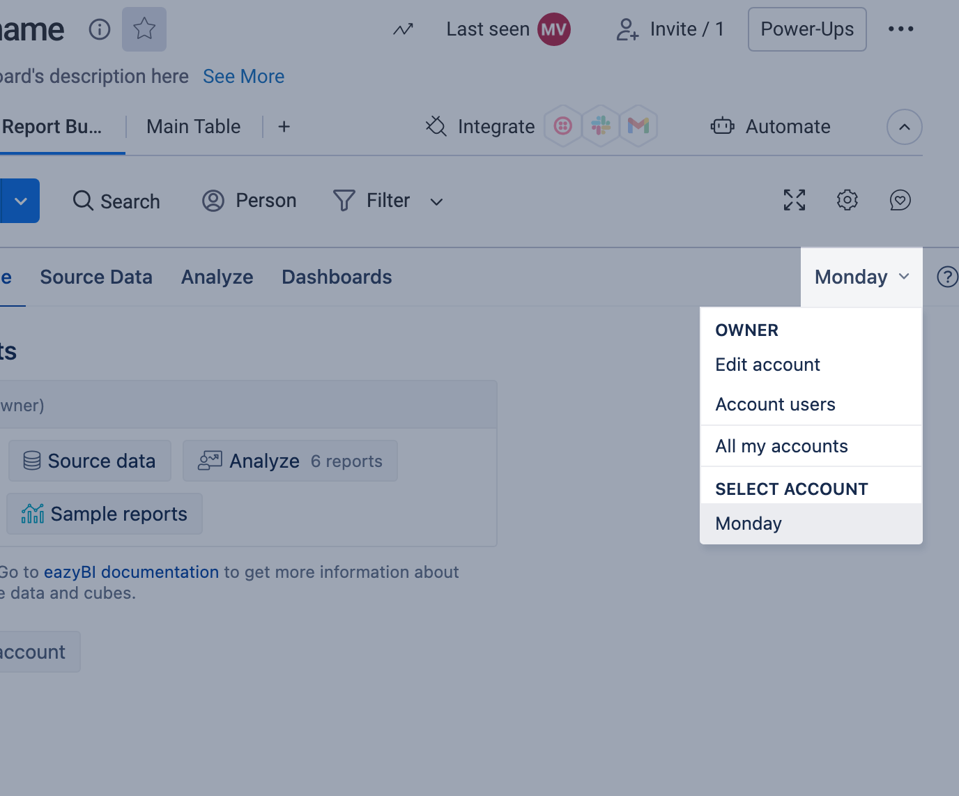Image resolution: width=959 pixels, height=796 pixels.
Task: Collapse the board header with chevron
Action: tap(905, 127)
